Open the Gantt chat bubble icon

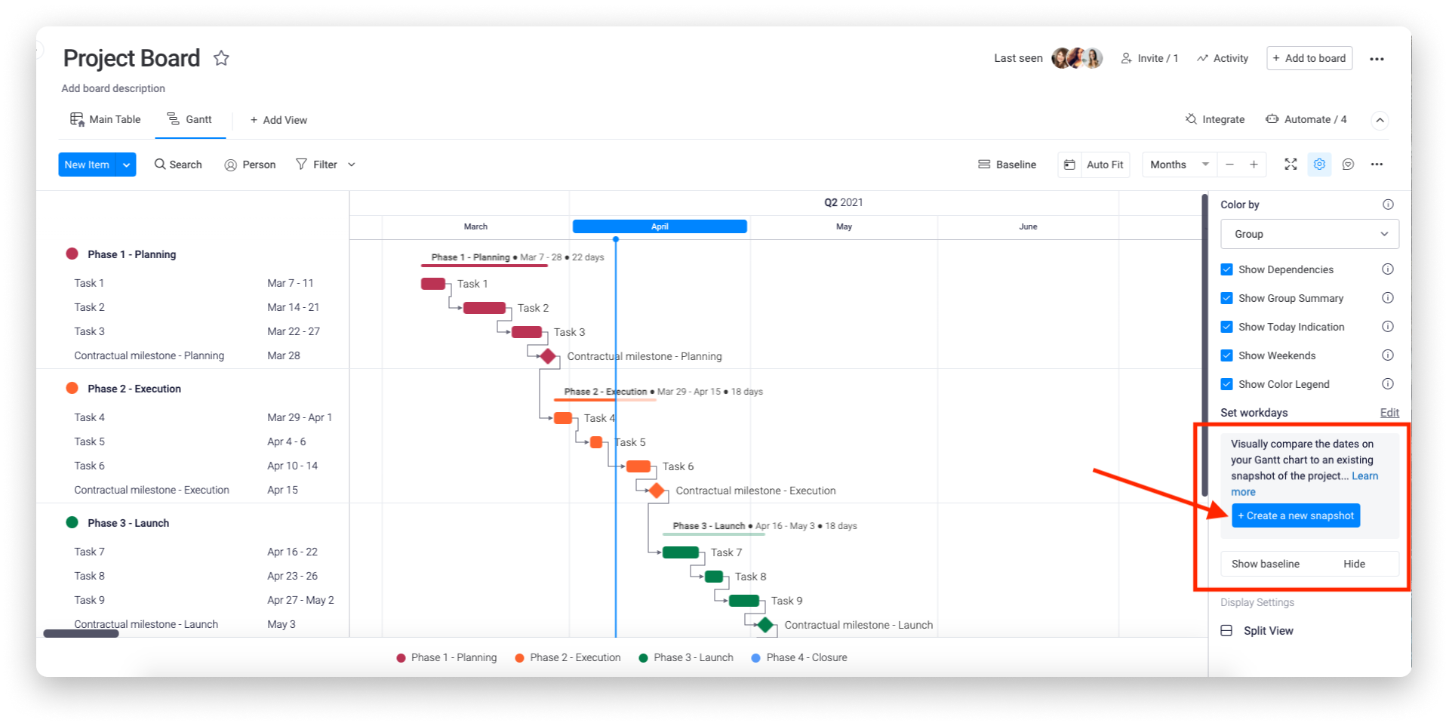click(x=1348, y=165)
